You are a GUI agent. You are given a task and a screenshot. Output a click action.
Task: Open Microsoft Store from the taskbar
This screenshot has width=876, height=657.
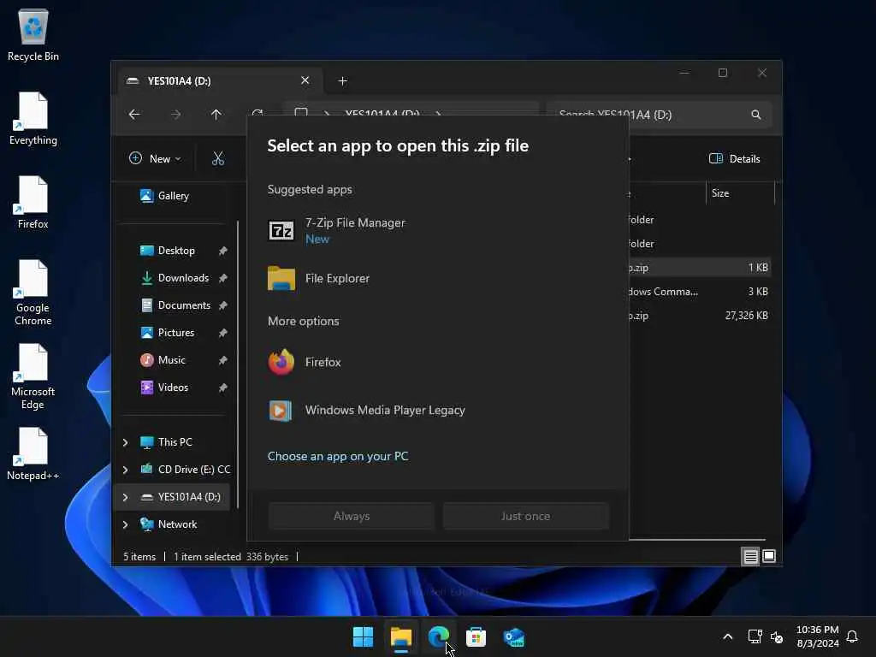pyautogui.click(x=476, y=636)
